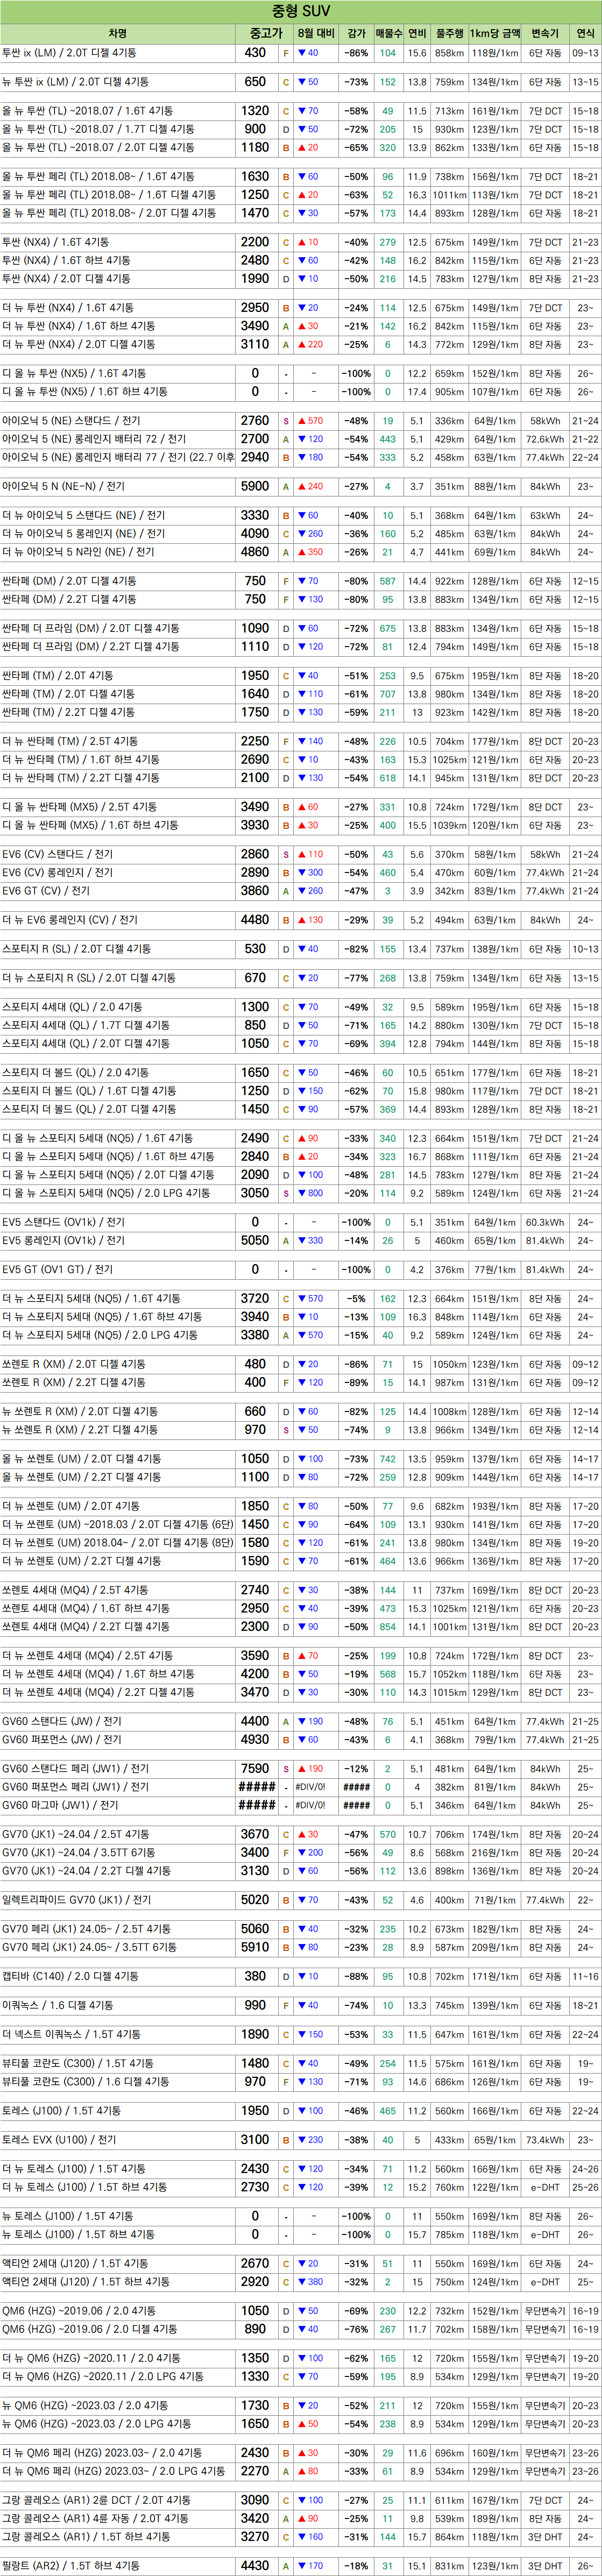Click '일렉트리파이드 GV70 (JK1) / 전기' row name
Screen dimensions: 602x2576
click(x=76, y=1900)
